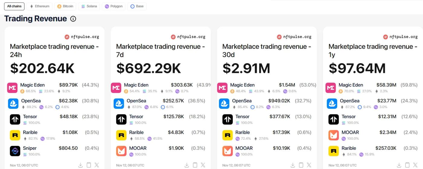The image size is (423, 169).
Task: Click the Sniper logo in 24h card
Action: tap(15, 151)
